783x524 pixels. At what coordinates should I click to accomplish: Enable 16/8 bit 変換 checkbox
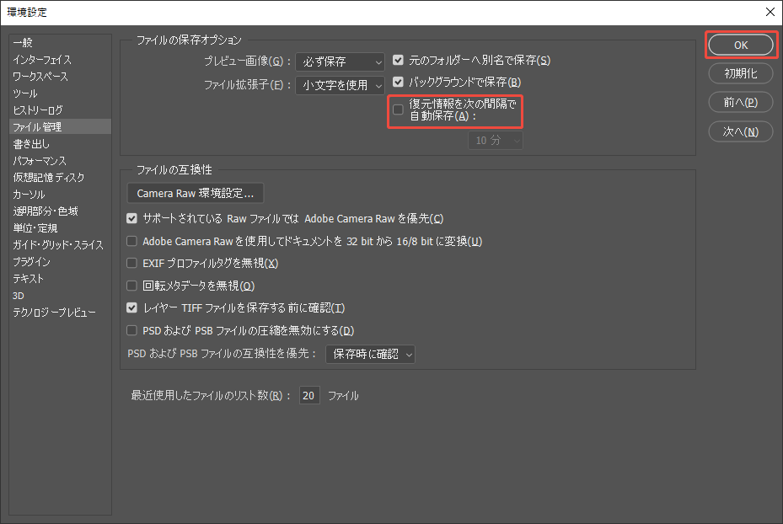[132, 241]
